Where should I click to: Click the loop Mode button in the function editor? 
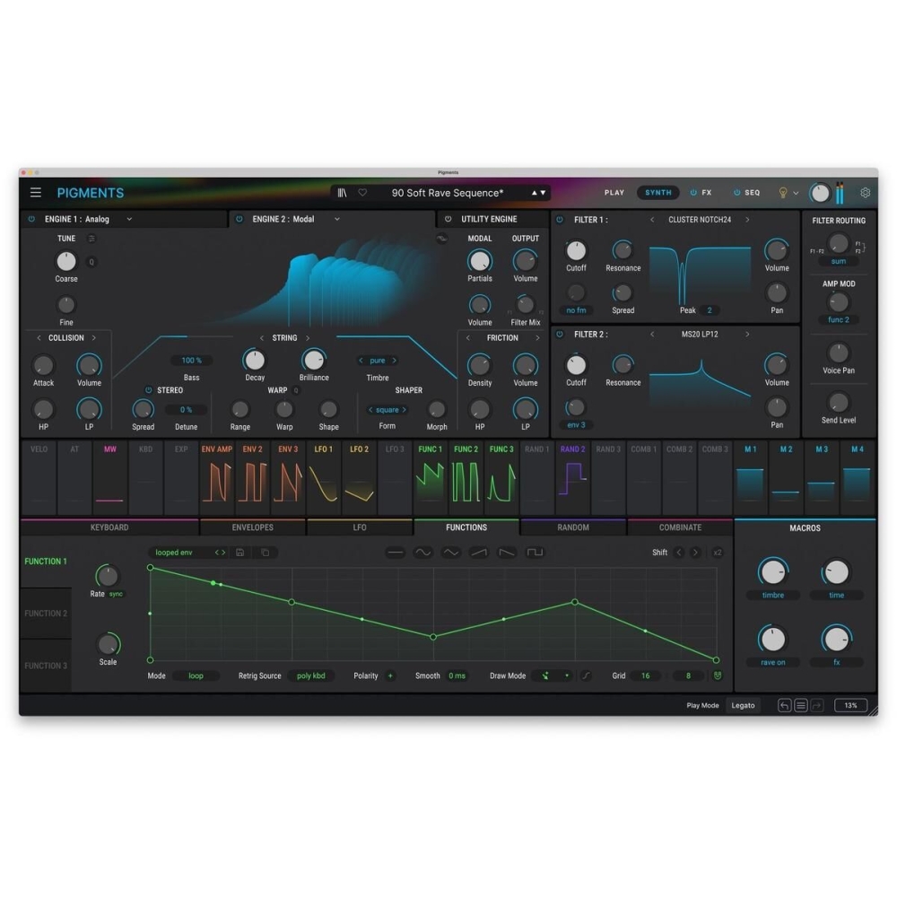click(196, 675)
